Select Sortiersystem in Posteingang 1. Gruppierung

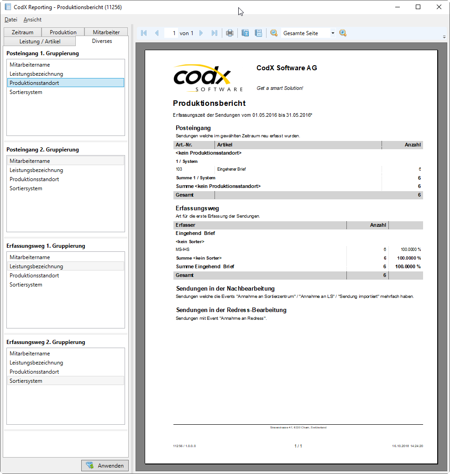point(66,92)
